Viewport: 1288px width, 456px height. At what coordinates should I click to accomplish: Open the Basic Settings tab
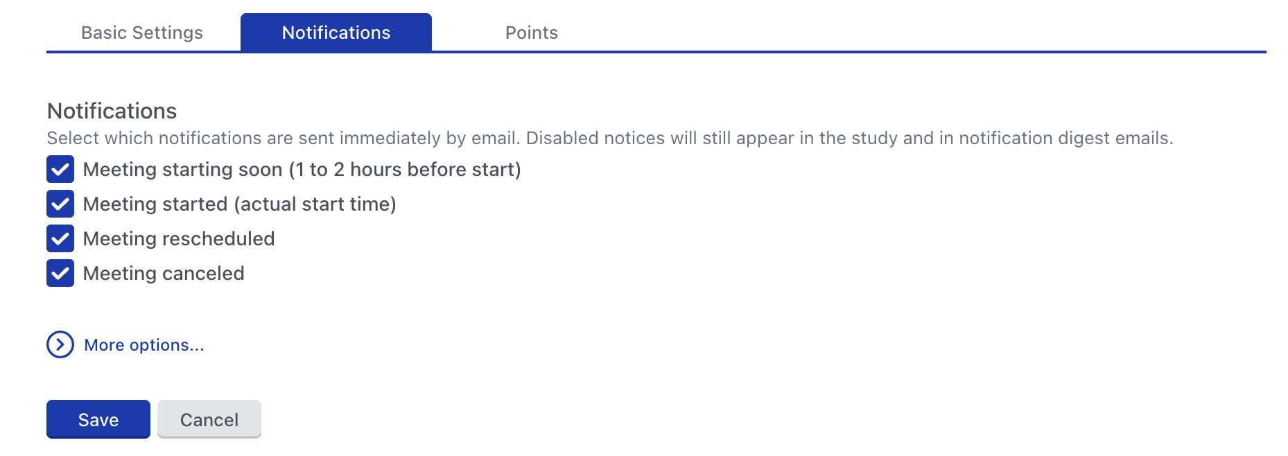click(142, 33)
